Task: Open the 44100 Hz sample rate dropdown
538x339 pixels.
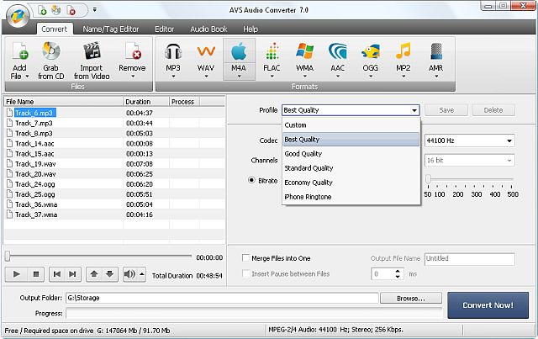Action: click(509, 140)
